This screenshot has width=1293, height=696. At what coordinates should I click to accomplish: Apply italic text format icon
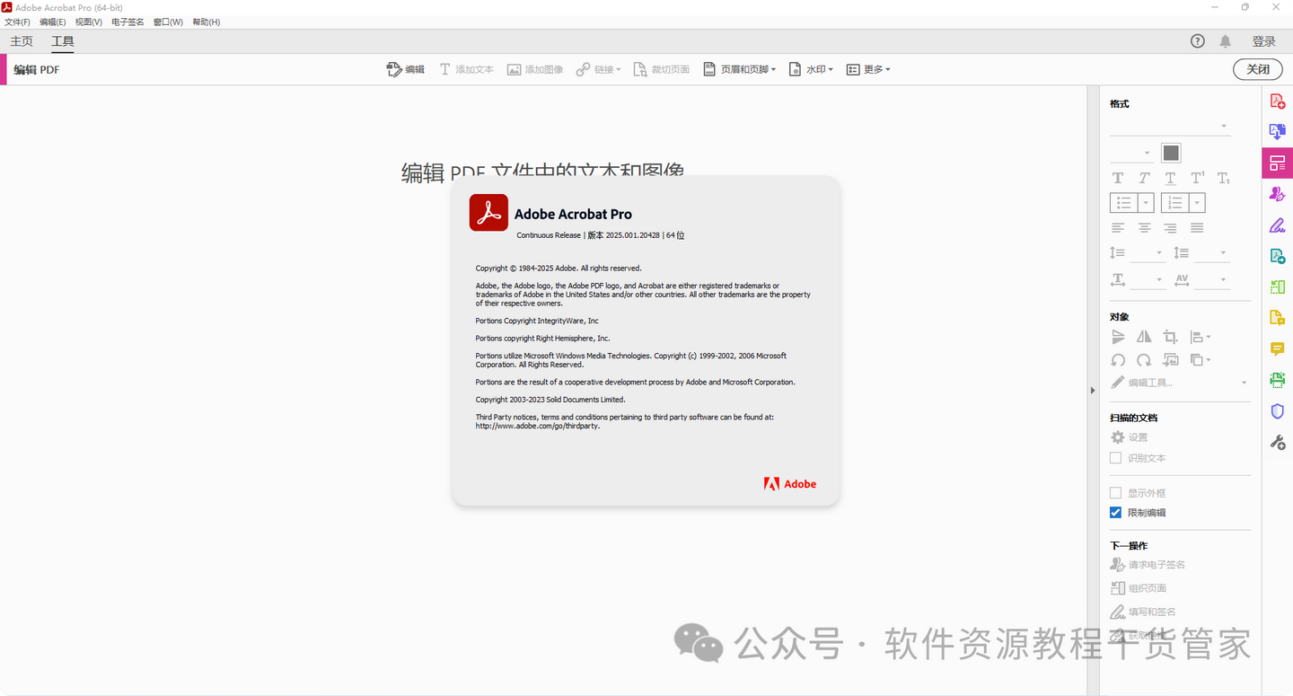click(x=1144, y=178)
